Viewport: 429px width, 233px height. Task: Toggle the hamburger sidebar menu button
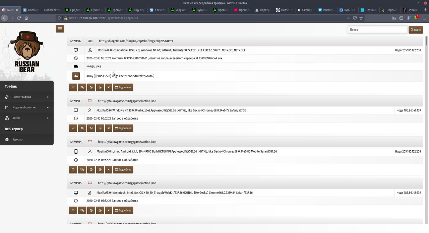[x=60, y=29]
